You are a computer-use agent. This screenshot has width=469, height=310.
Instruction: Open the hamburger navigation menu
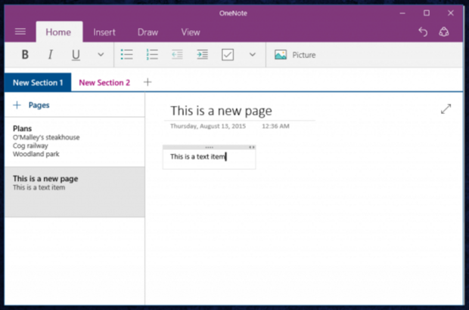20,32
